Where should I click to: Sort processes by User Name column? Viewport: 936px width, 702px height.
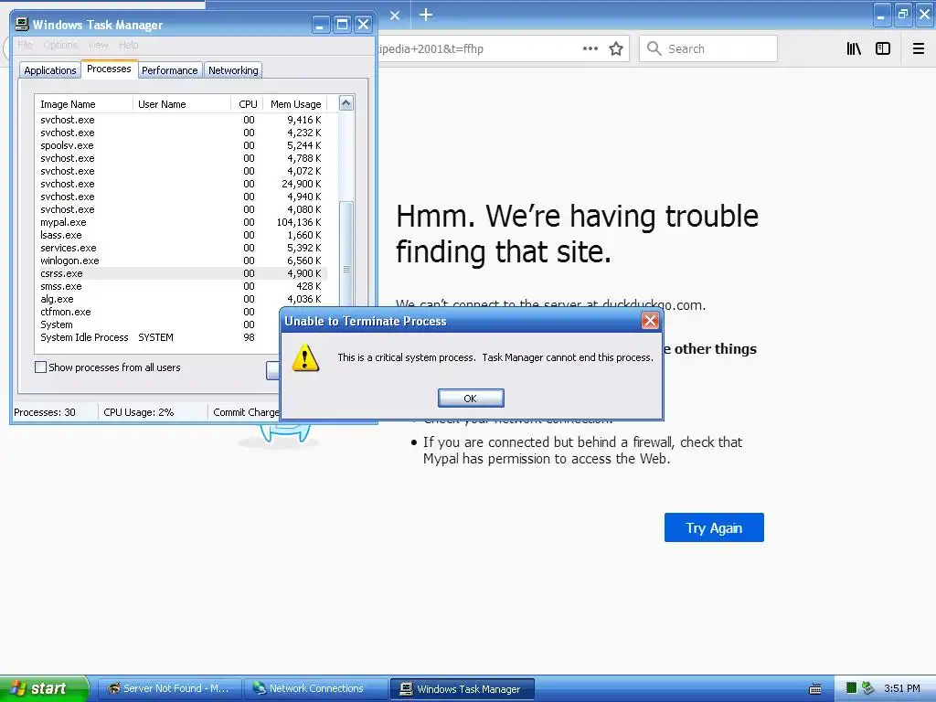click(182, 104)
